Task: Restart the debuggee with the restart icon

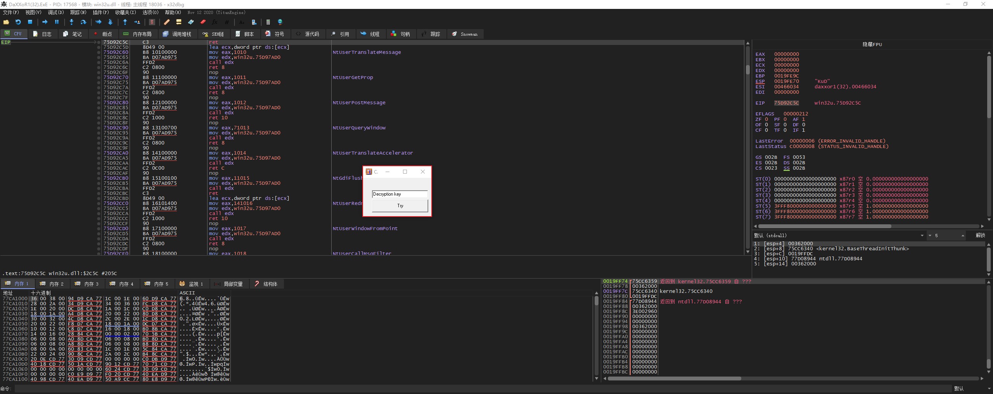Action: [18, 22]
